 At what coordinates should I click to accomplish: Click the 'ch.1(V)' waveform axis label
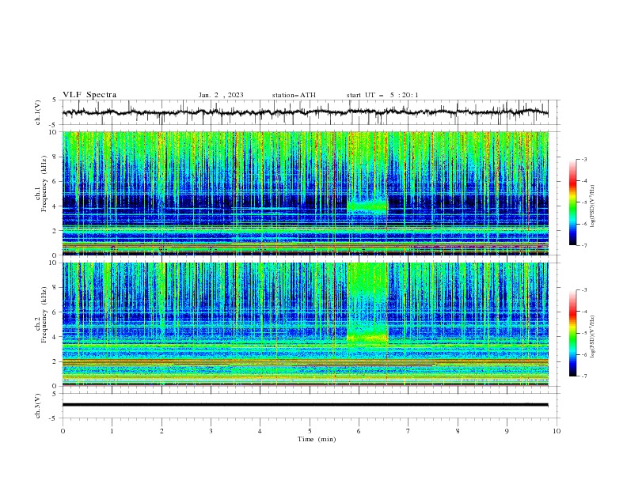coord(38,112)
